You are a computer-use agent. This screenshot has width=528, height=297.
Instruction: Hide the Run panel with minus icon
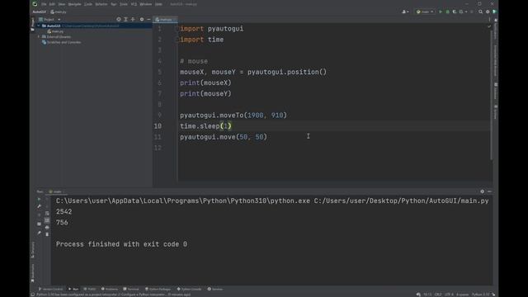pos(489,191)
